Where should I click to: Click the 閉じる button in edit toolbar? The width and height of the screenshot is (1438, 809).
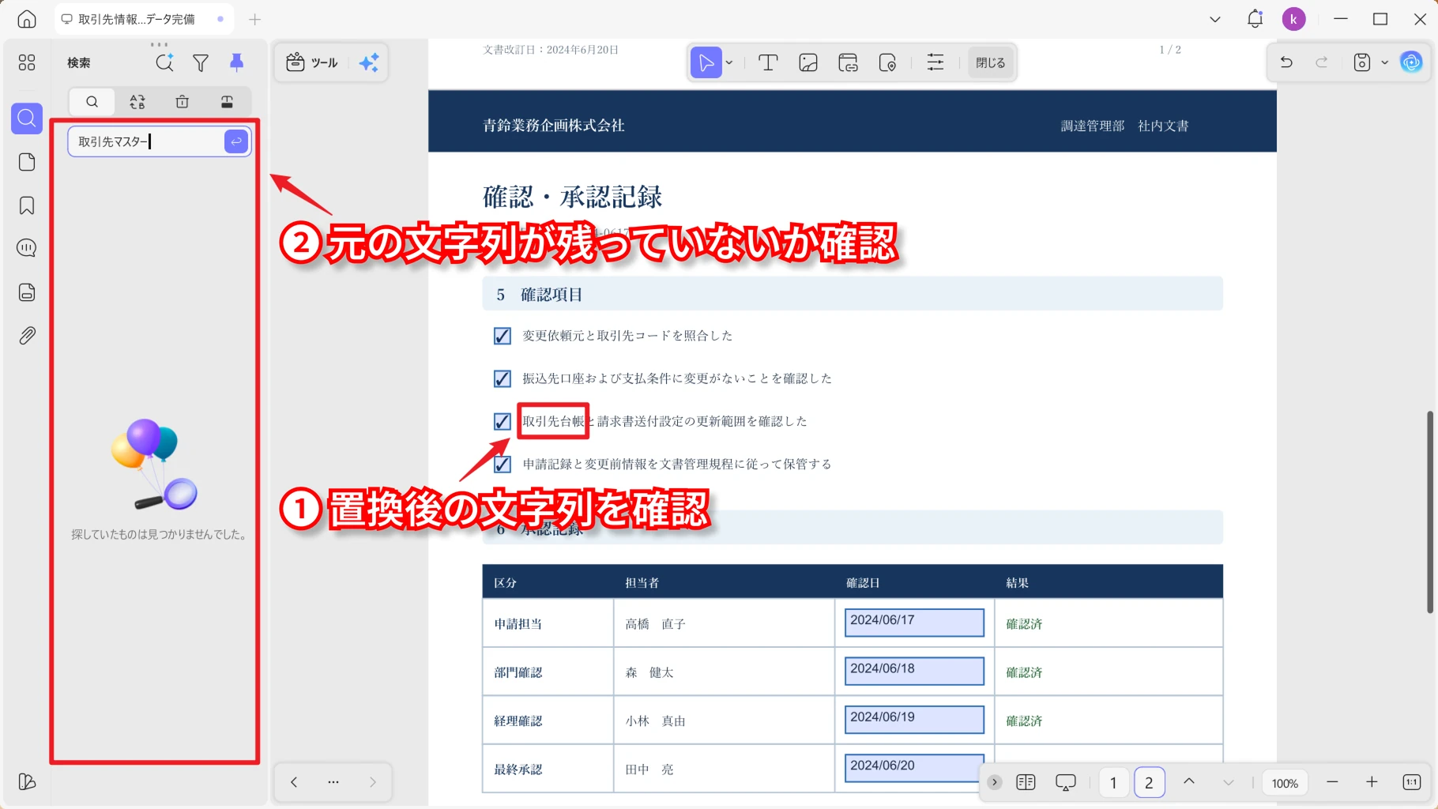click(x=990, y=62)
